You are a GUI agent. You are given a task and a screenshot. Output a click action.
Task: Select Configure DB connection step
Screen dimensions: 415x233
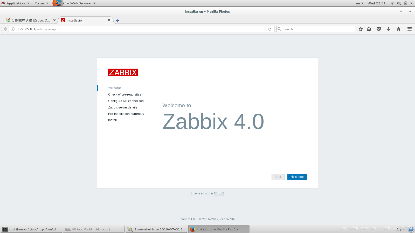click(x=126, y=101)
